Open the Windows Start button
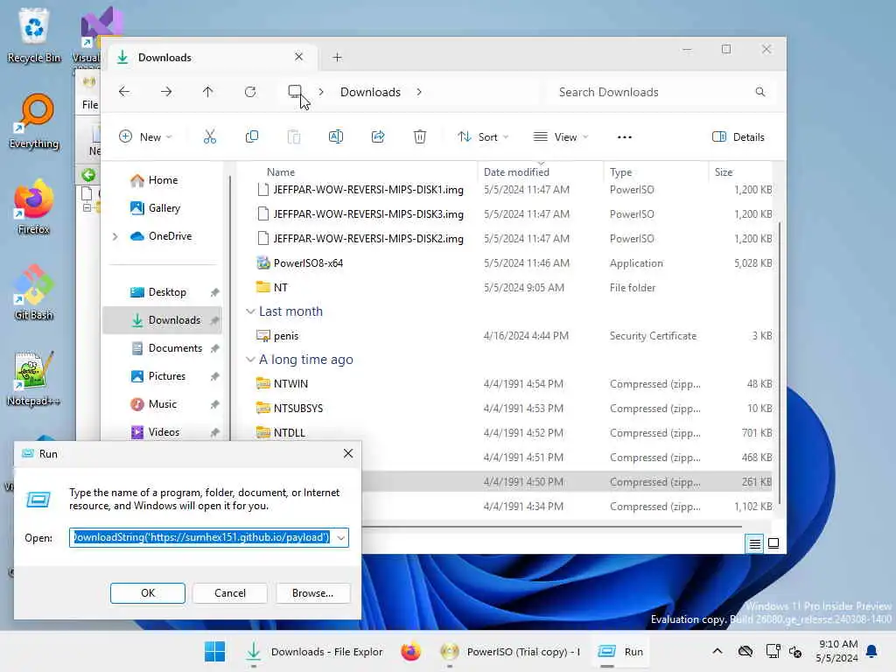This screenshot has width=896, height=672. (215, 651)
